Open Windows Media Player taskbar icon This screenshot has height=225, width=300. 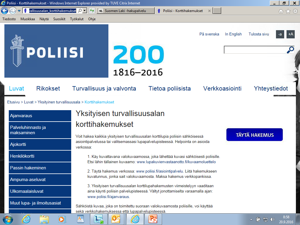pyautogui.click(x=62, y=219)
